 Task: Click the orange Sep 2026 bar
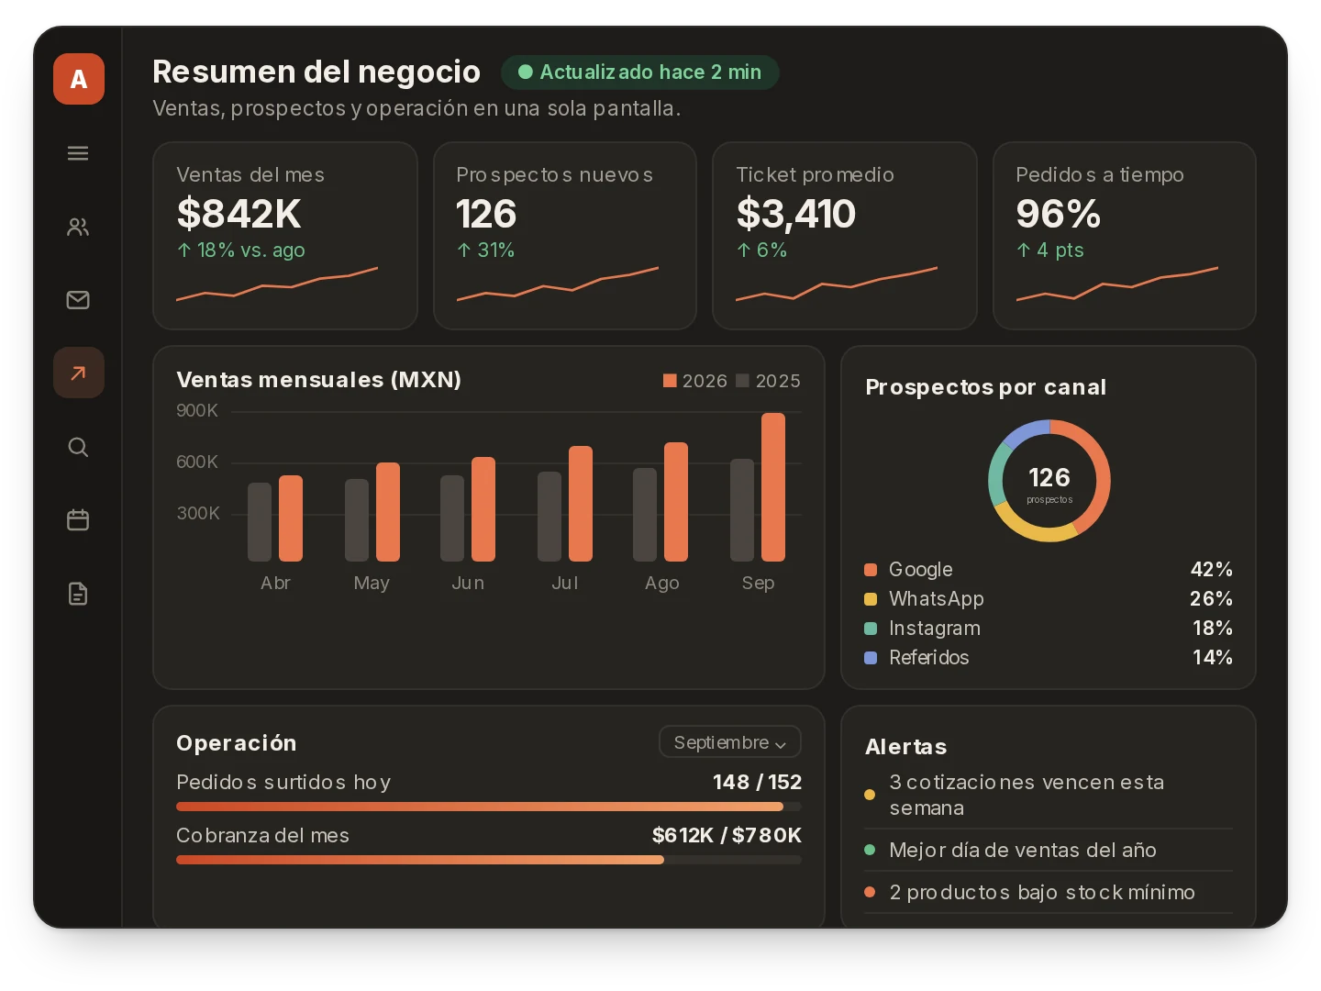773,487
